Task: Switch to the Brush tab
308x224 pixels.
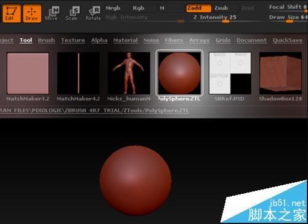Action: click(46, 40)
